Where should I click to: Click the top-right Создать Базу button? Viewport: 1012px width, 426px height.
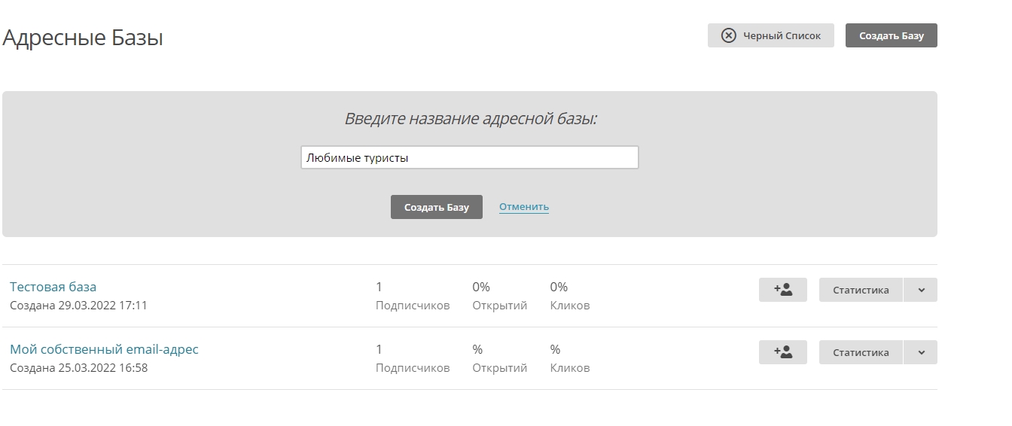coord(891,35)
